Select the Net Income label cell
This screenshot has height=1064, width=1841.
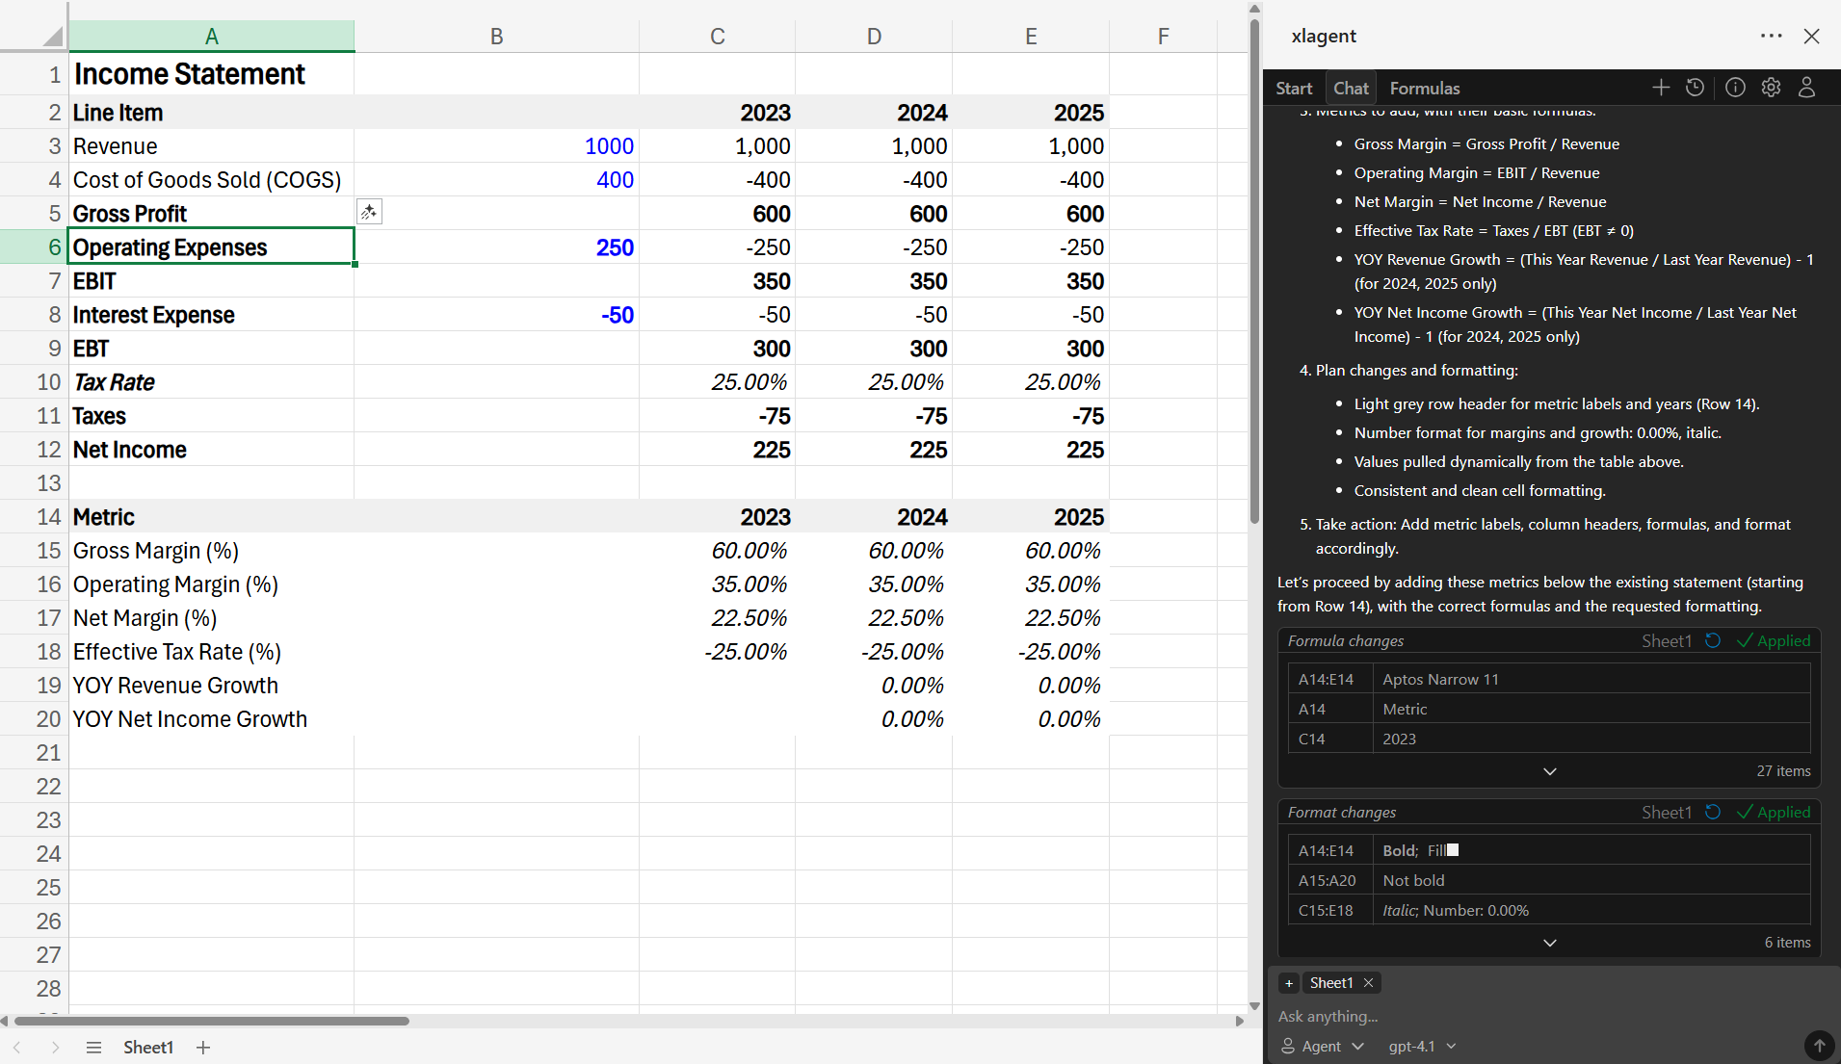(211, 449)
